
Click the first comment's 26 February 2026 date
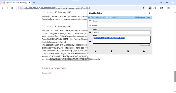(x=63, y=12)
